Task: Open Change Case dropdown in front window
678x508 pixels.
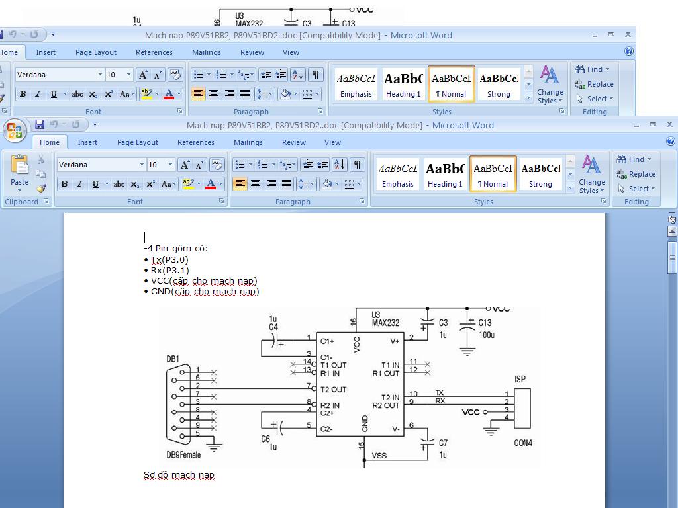Action: [x=168, y=184]
